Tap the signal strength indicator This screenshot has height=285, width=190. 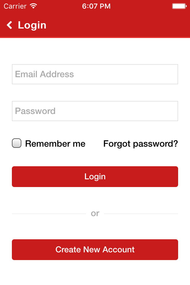point(33,6)
